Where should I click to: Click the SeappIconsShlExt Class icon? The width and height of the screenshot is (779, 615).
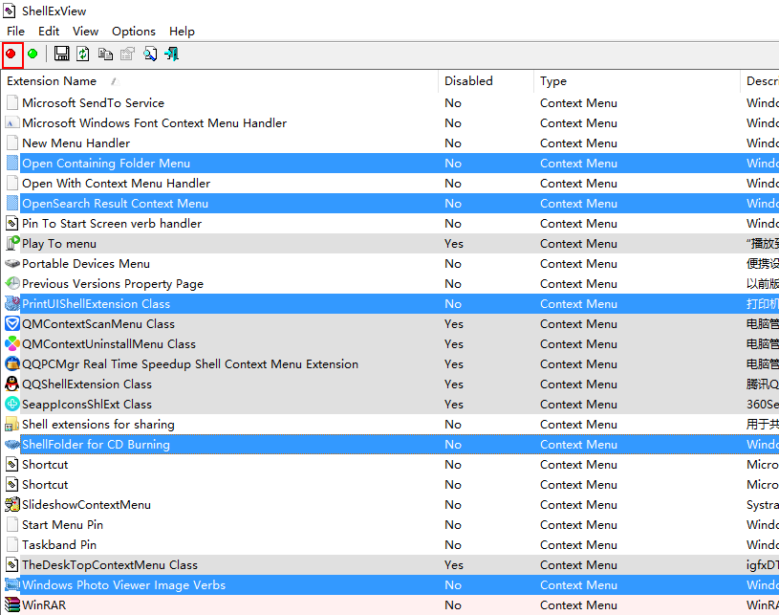[x=11, y=405]
